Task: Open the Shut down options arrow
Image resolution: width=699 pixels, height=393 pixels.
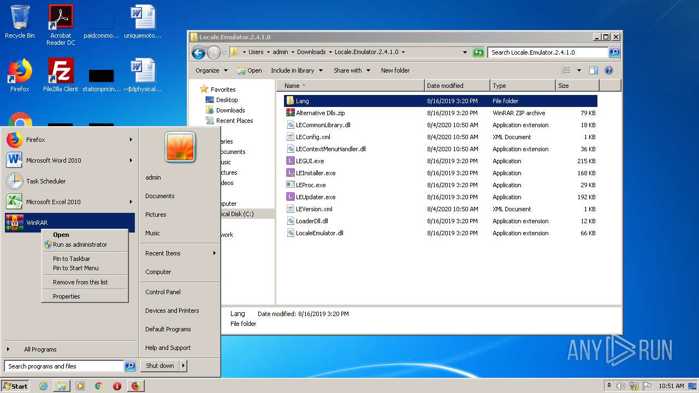Action: [x=183, y=366]
